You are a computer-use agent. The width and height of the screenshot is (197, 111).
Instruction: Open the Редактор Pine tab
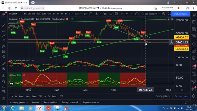tap(50, 102)
